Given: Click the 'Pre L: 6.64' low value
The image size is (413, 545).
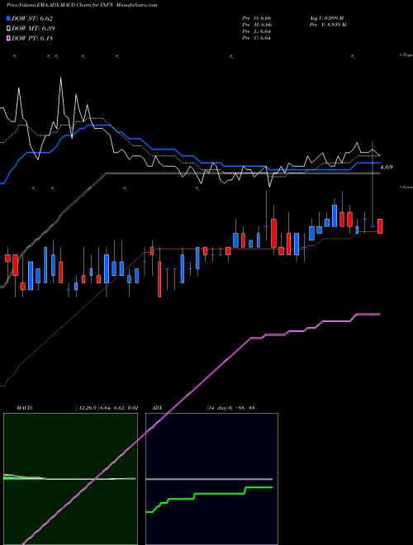Looking at the screenshot, I should point(257,31).
